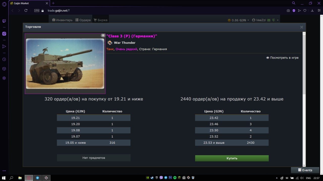The height and width of the screenshot is (181, 323).
Task: Open the send arrow icon in toolbar
Action: (299, 11)
